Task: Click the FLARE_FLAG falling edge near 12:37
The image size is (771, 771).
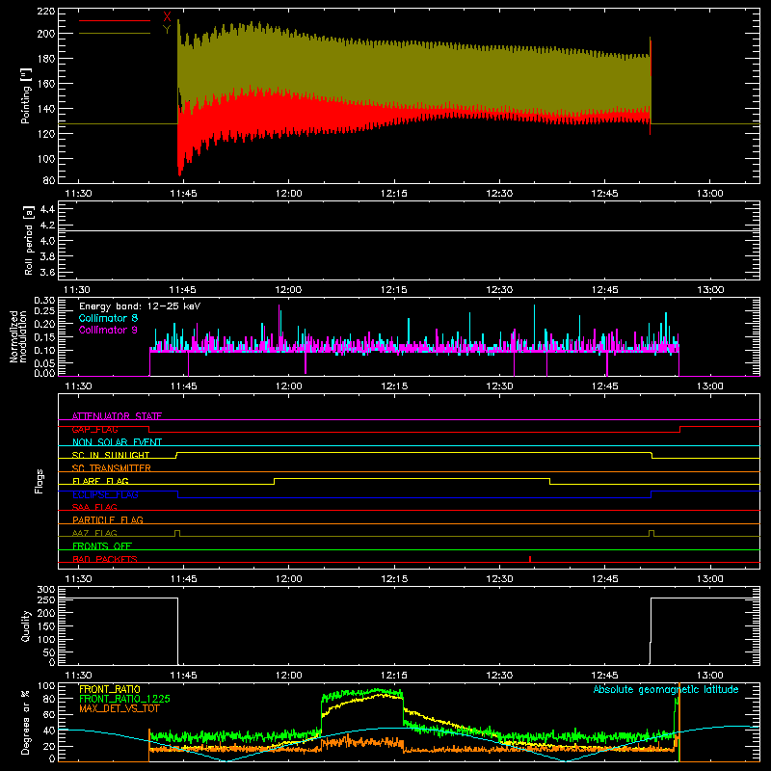Action: pos(549,481)
